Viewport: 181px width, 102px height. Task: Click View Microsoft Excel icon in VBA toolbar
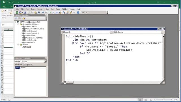(x=17, y=12)
